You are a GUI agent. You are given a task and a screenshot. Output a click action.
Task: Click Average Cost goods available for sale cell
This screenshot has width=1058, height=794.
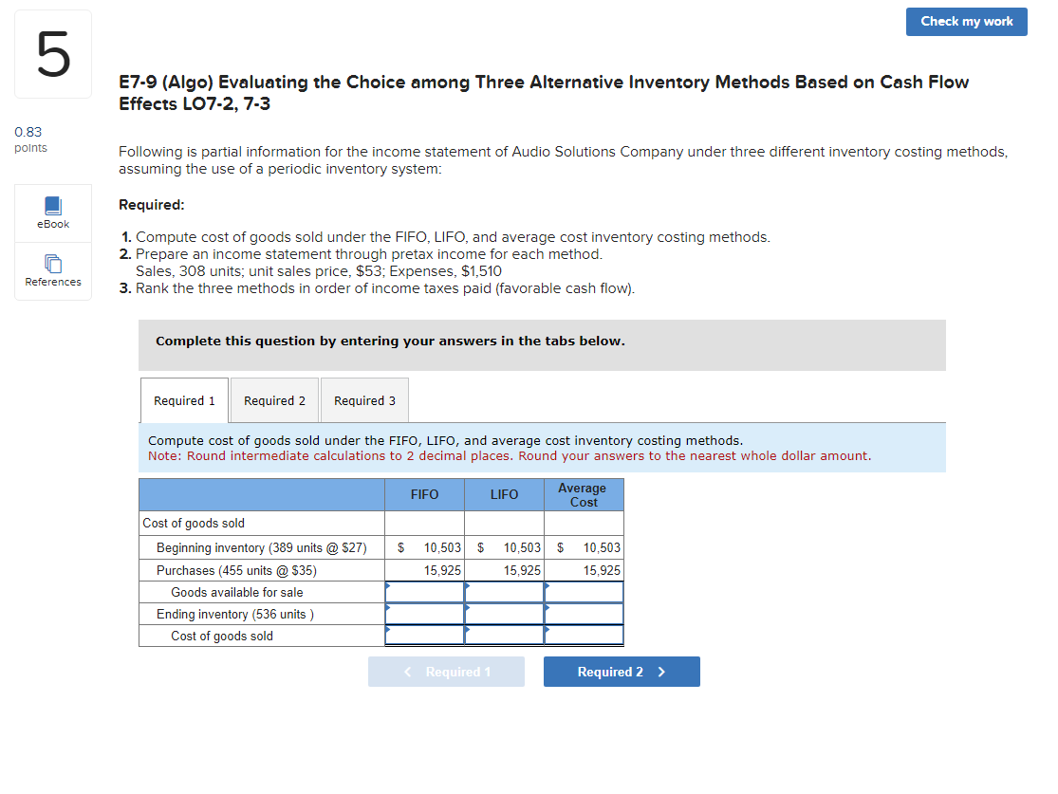pos(584,592)
